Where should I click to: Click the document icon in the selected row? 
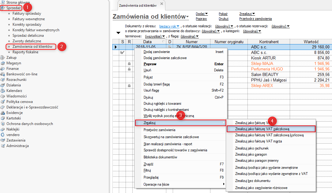click(x=169, y=47)
